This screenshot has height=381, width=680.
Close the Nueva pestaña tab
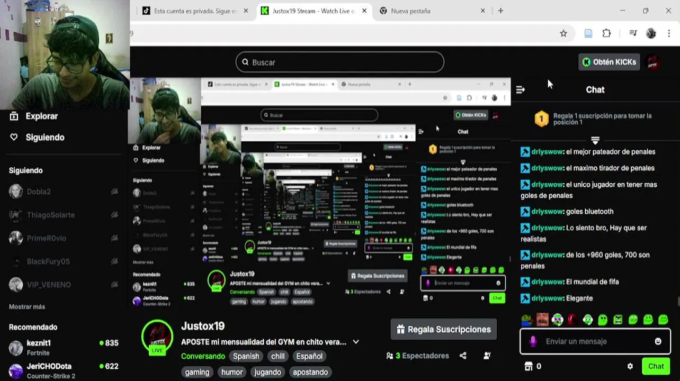tap(482, 11)
